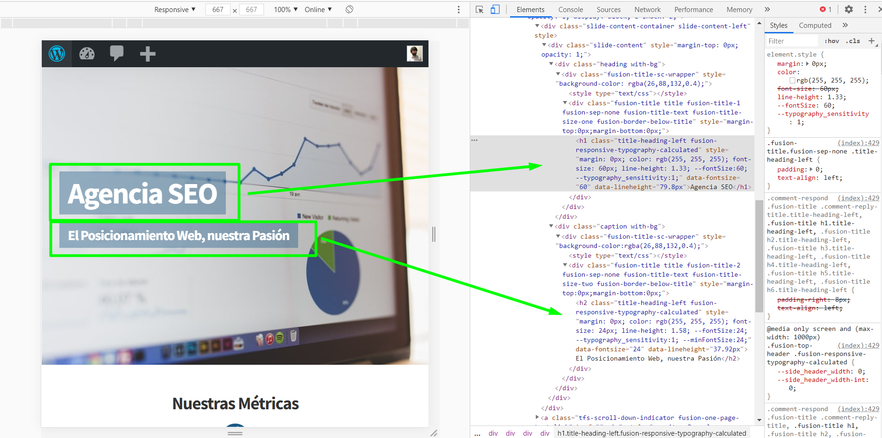Screen dimensions: 882x438
Task: Toggle the .cls element classes panel
Action: 853,41
